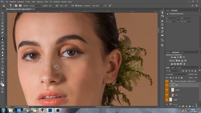Open the Finestra menu
This screenshot has width=201, height=113.
coord(64,2)
